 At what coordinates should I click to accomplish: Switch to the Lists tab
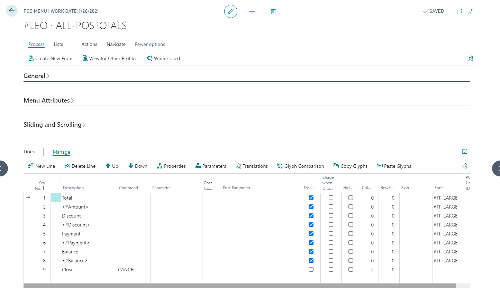click(x=58, y=44)
